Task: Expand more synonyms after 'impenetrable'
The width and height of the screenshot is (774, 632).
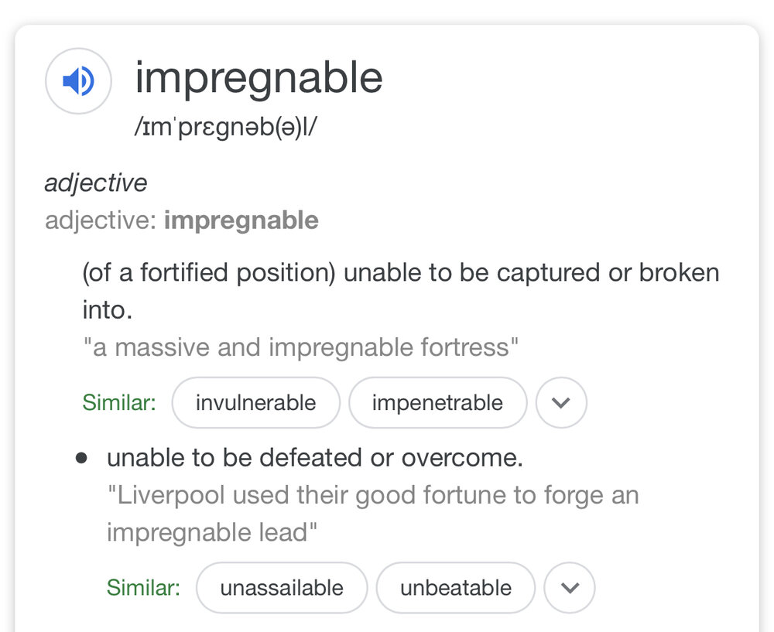Action: point(561,402)
